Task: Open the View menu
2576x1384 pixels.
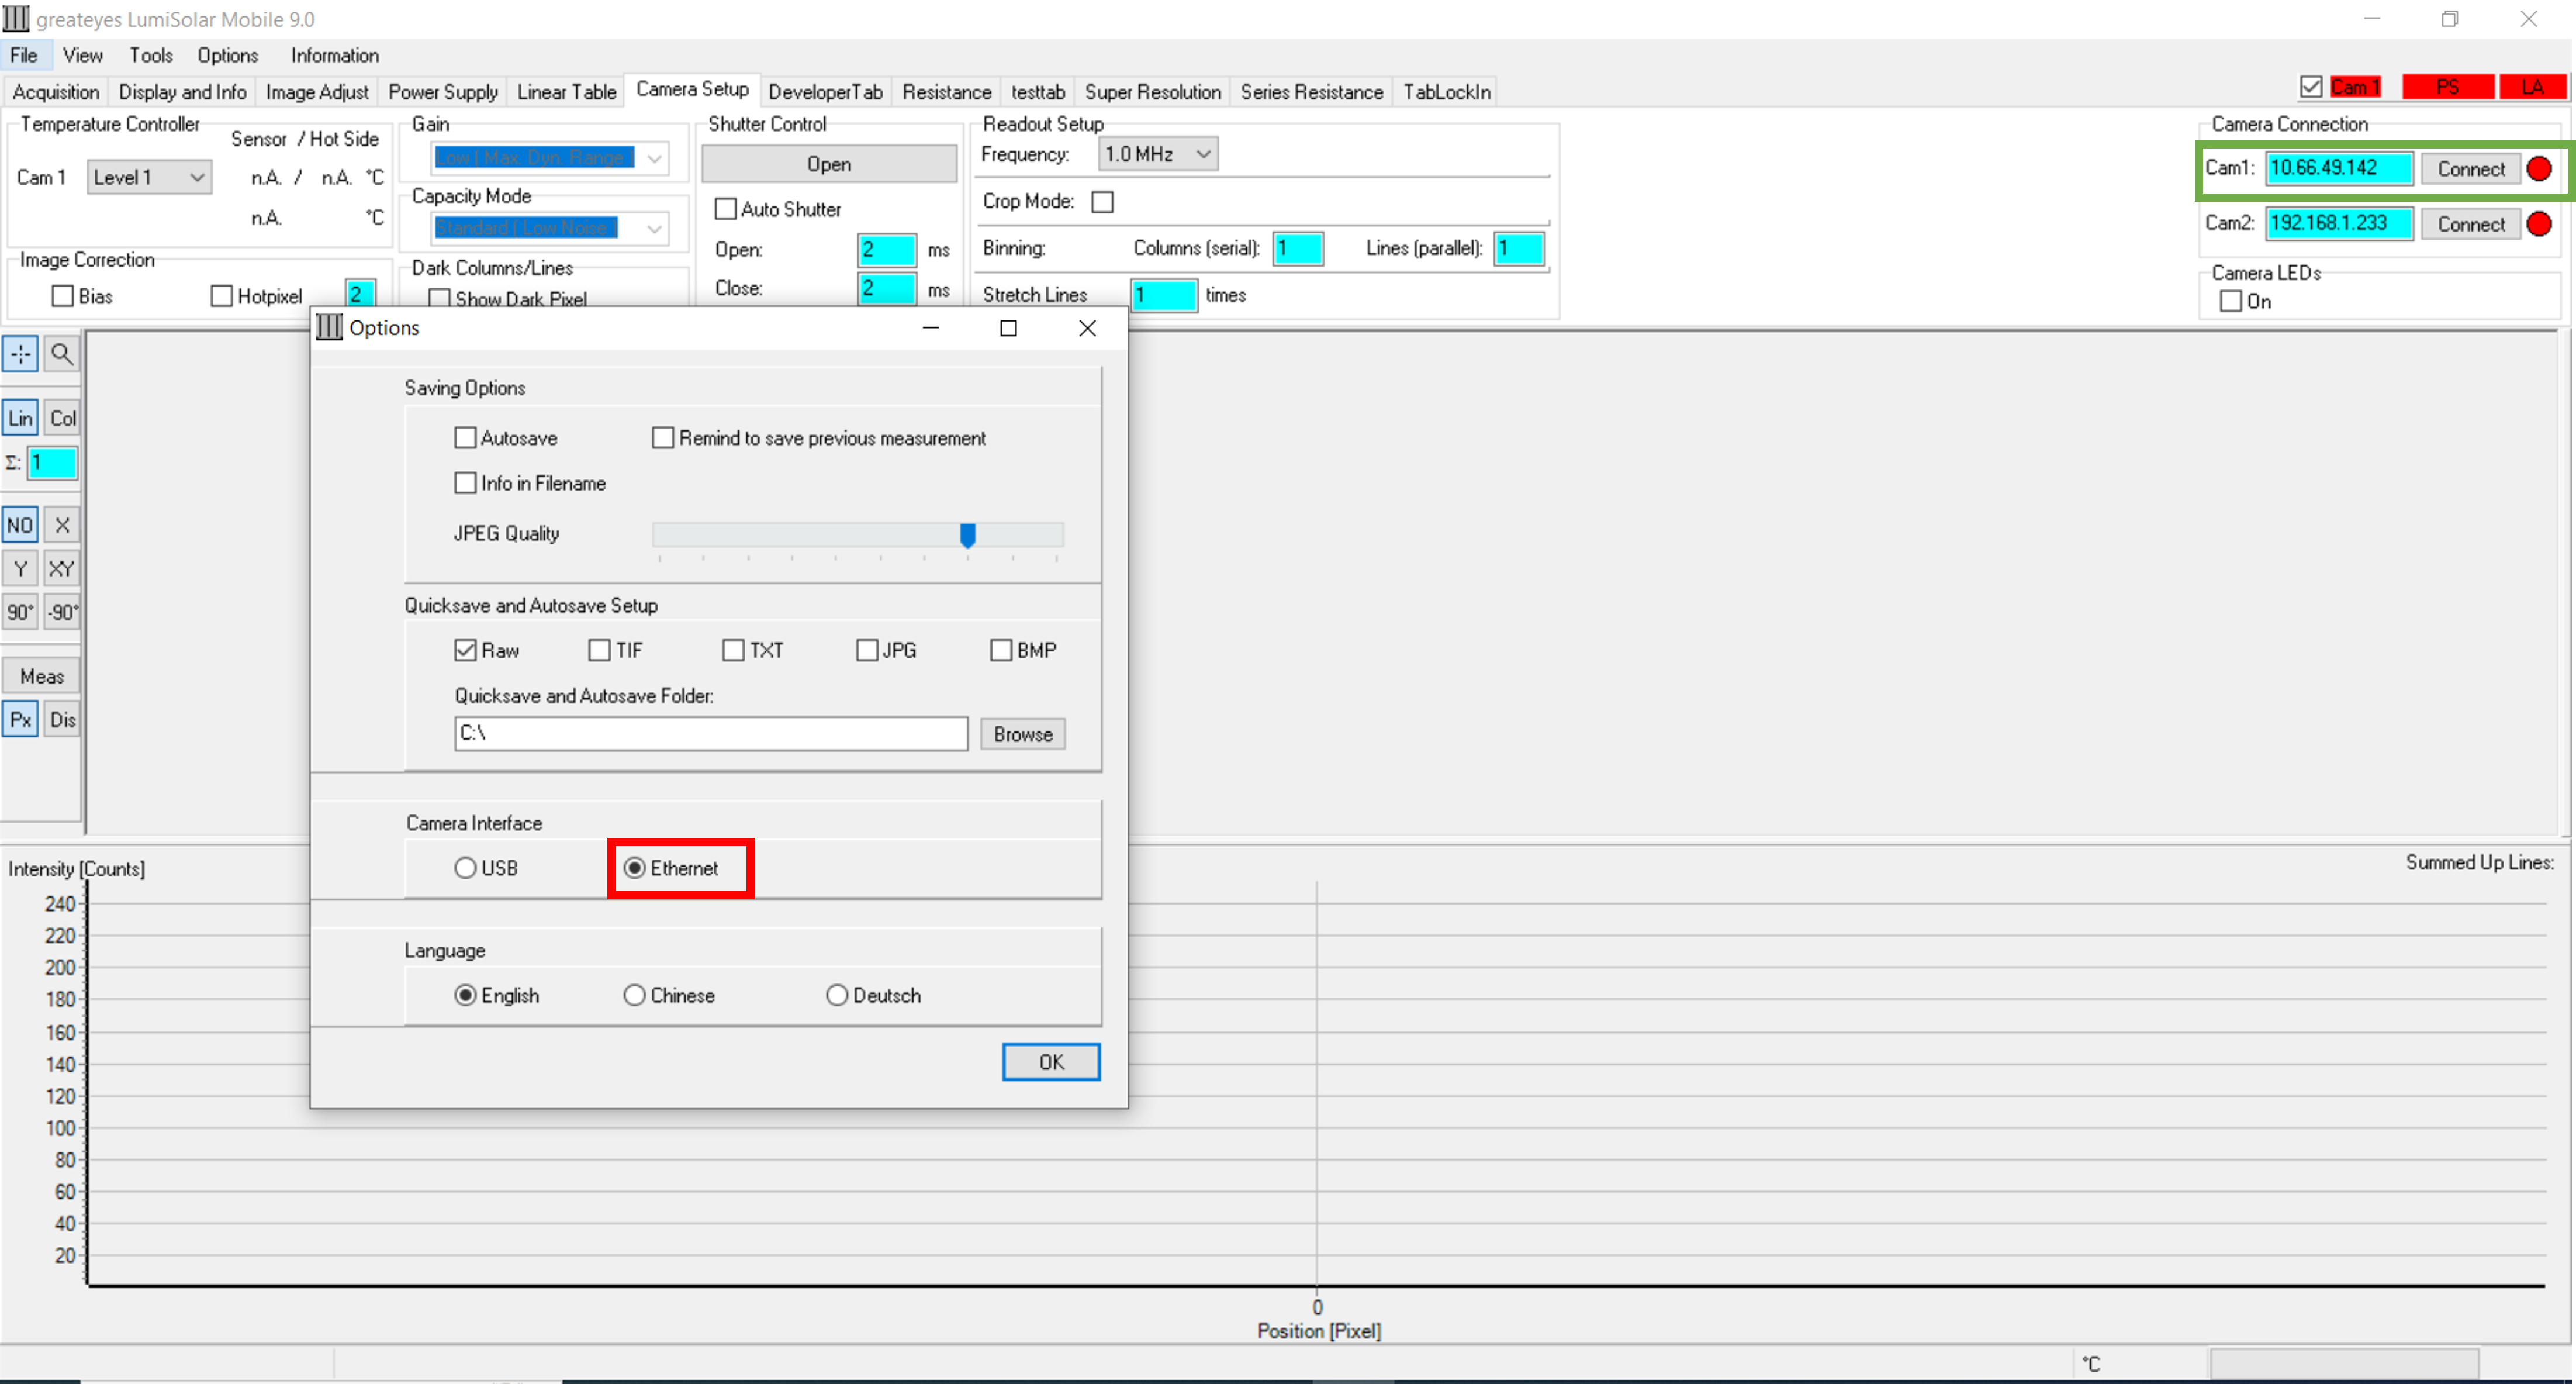Action: (82, 55)
